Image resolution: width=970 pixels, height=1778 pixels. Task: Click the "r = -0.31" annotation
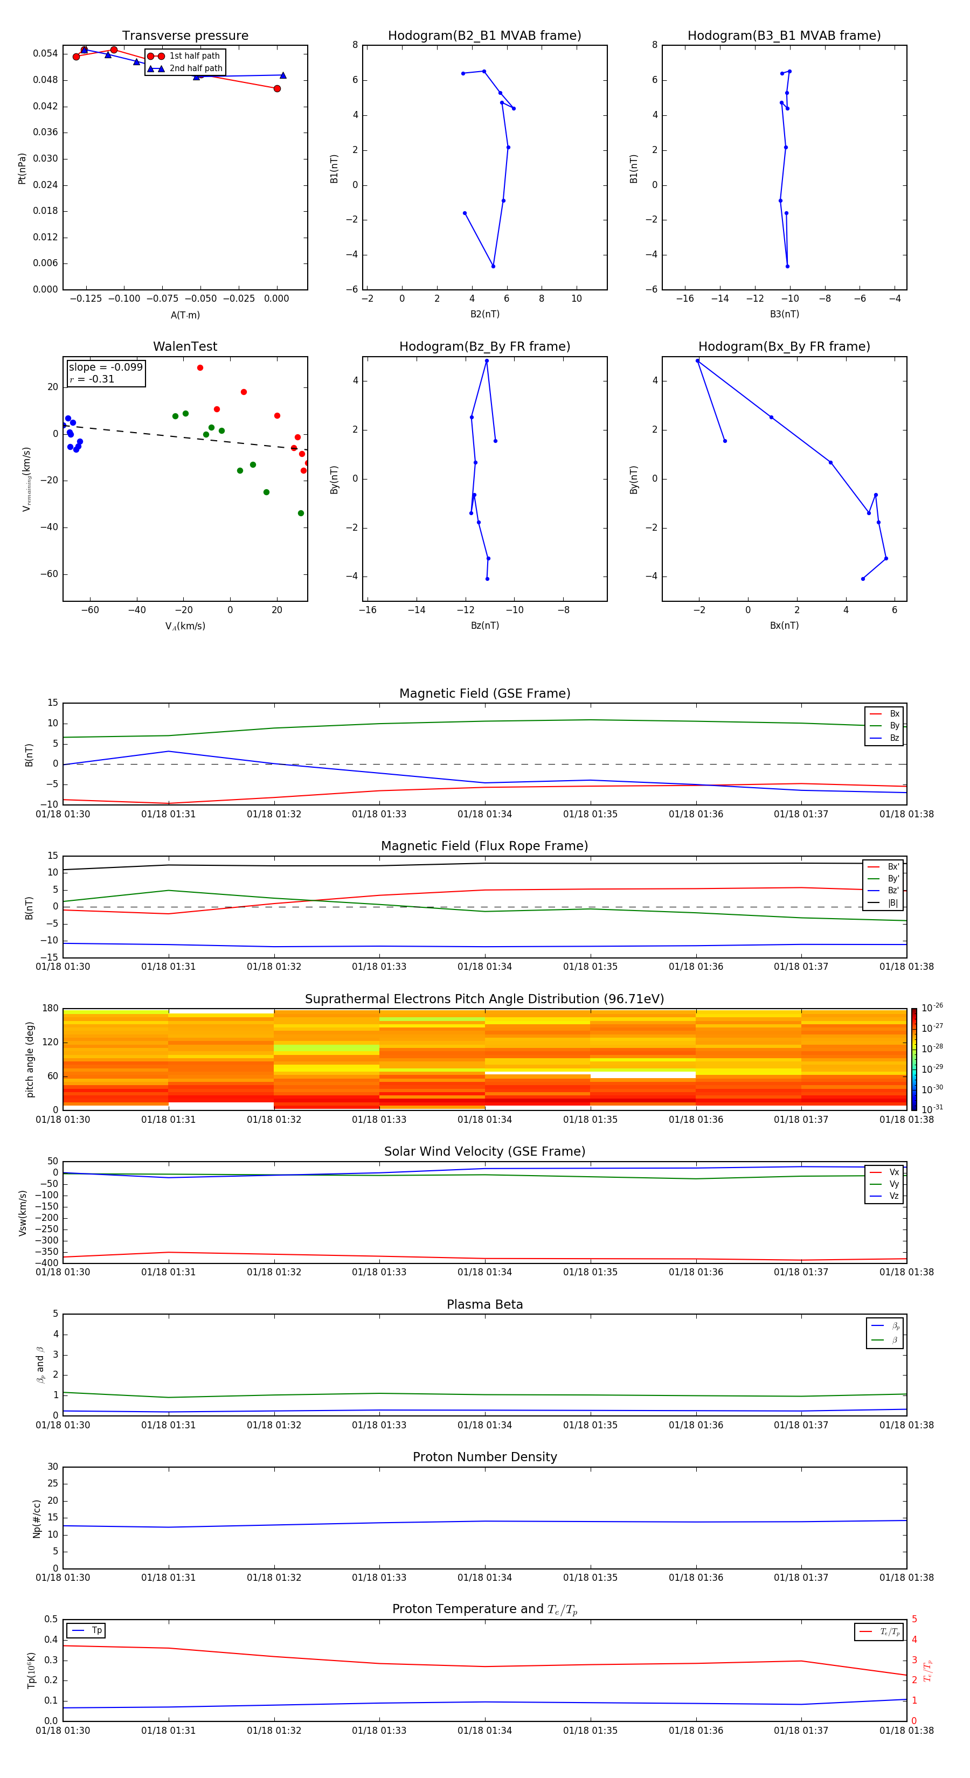(x=92, y=380)
